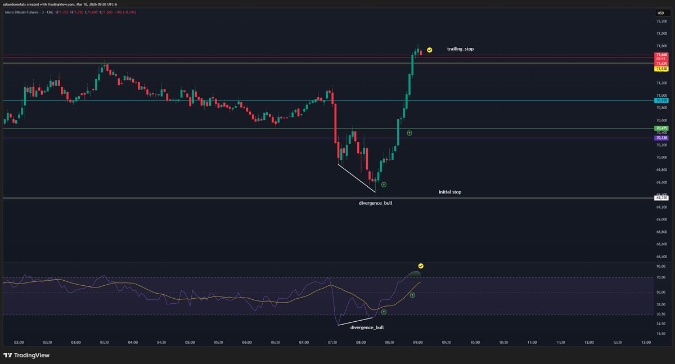The height and width of the screenshot is (364, 675).
Task: Click the yellow checkmark beside trailing_stop
Action: click(x=429, y=50)
